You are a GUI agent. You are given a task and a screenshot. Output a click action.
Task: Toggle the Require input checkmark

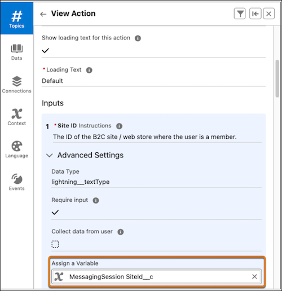click(55, 212)
